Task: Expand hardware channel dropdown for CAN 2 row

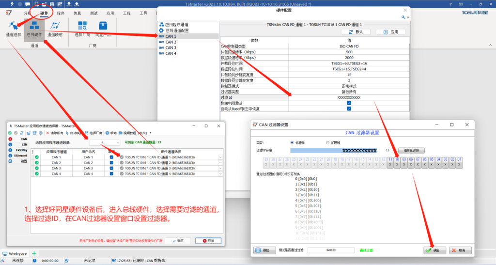Action: 220,163
